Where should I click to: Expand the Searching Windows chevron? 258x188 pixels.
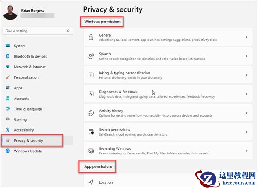click(246, 151)
